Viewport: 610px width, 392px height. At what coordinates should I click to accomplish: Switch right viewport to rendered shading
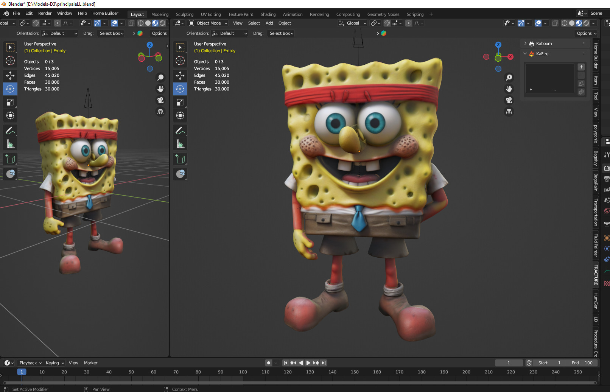pos(586,23)
